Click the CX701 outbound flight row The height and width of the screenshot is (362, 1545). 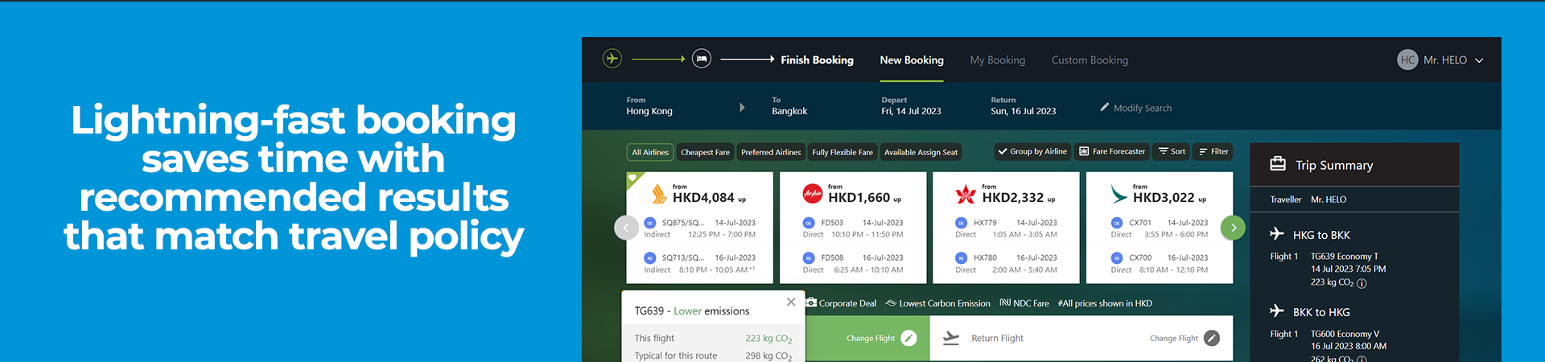pyautogui.click(x=1160, y=228)
